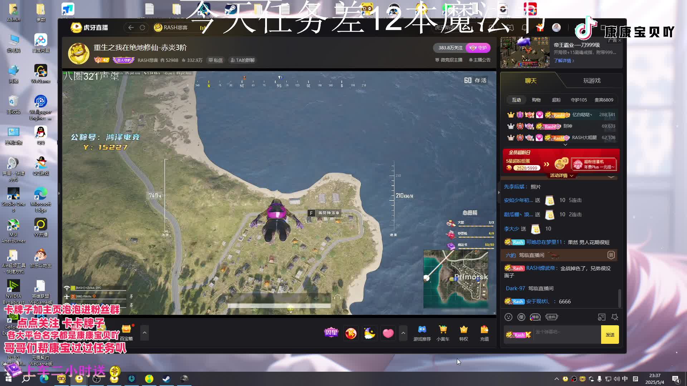Click the 了解详情 ad link

coord(564,61)
